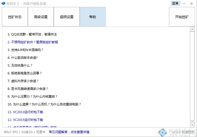
Task: Select the 超频设置 tab
Action: click(x=66, y=17)
